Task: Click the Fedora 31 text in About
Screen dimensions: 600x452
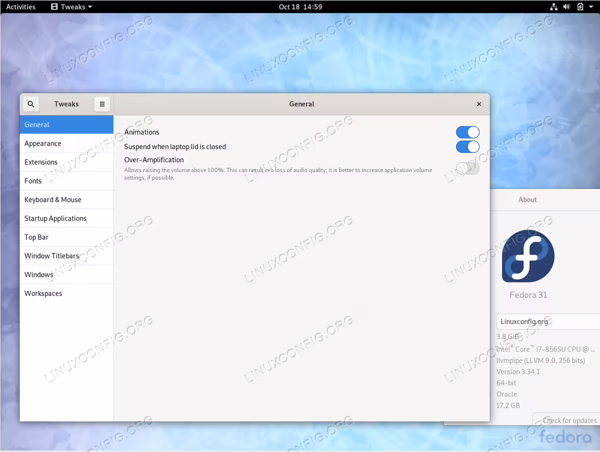Action: [528, 295]
